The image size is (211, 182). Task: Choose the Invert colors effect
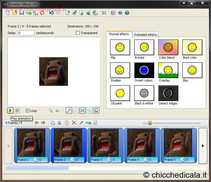coord(144,70)
